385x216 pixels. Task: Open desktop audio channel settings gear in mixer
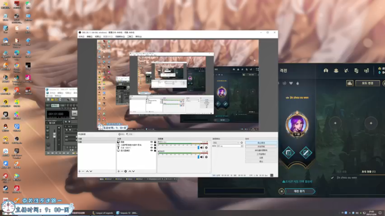(206, 157)
